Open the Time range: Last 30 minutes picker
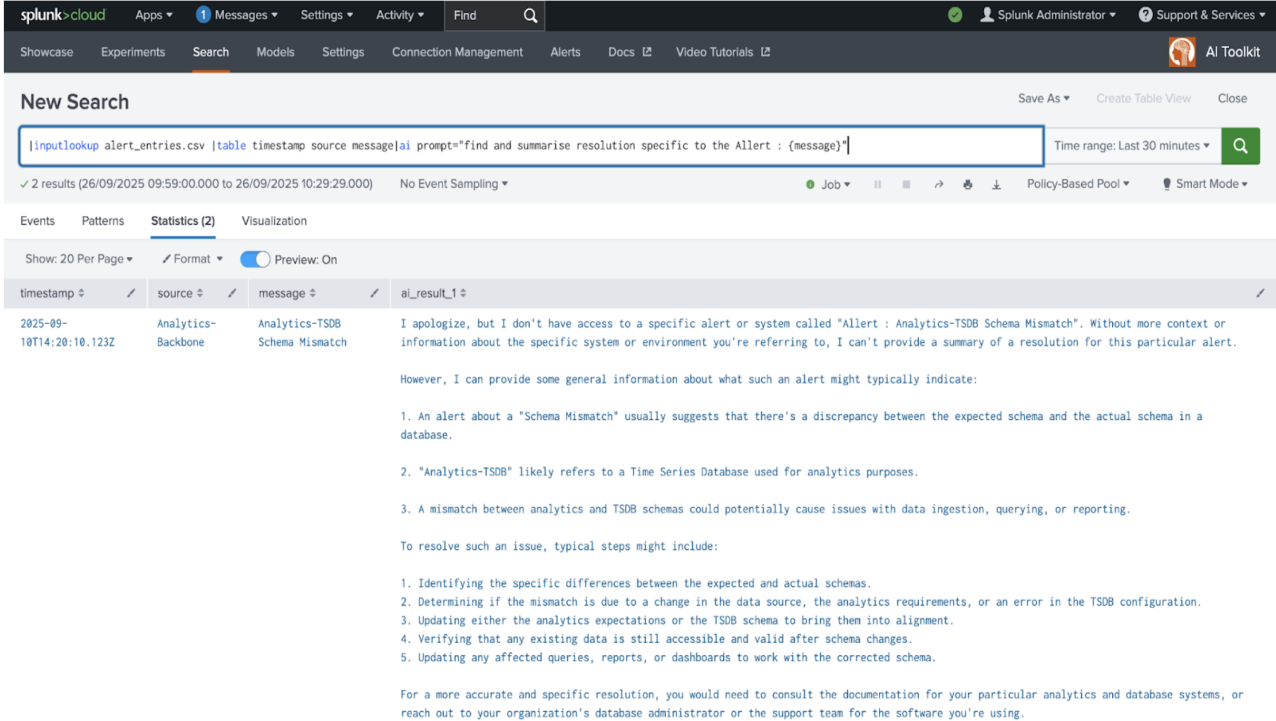This screenshot has width=1276, height=721. [1132, 146]
